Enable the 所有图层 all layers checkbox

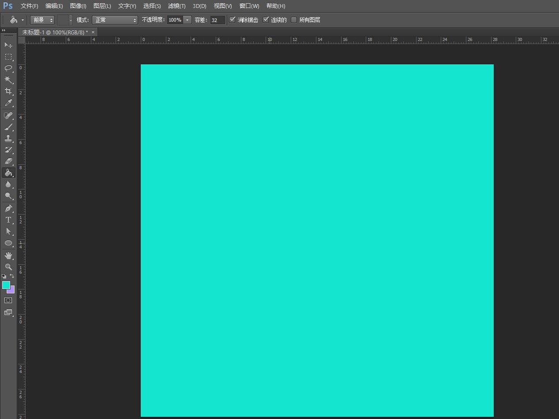[294, 20]
